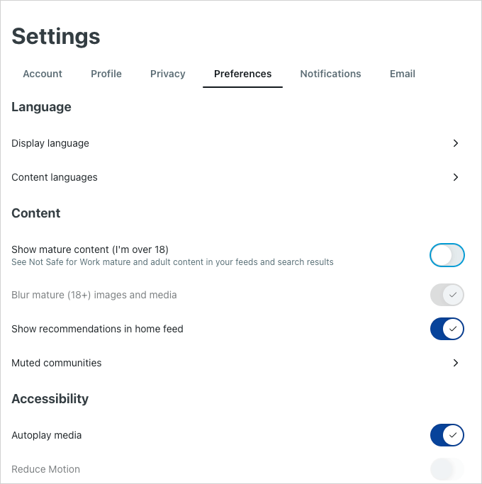This screenshot has width=482, height=484.
Task: Toggle Blur mature images and media switch
Action: tap(447, 295)
